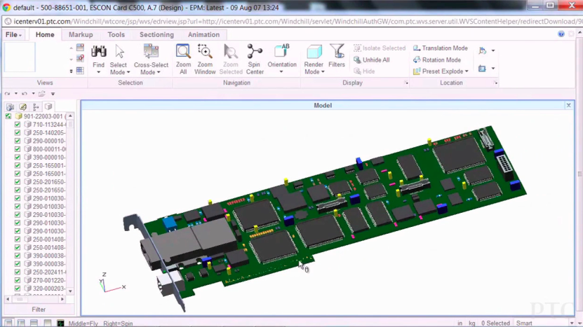Viewport: 583px width, 327px height.
Task: Open the Orientation tool icon
Action: pyautogui.click(x=282, y=52)
